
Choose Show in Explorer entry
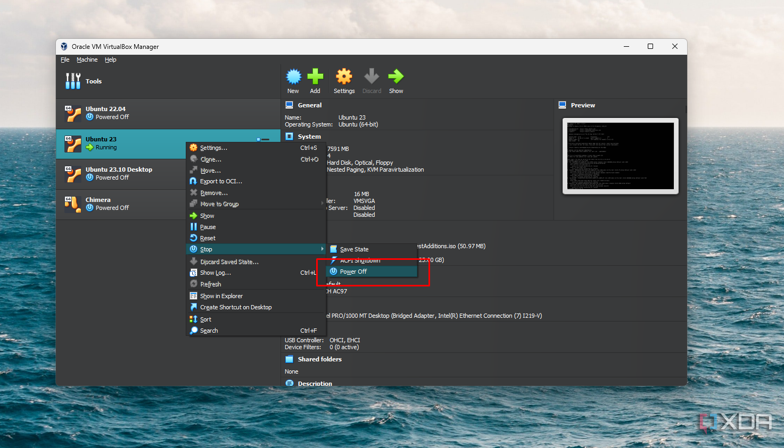255,296
